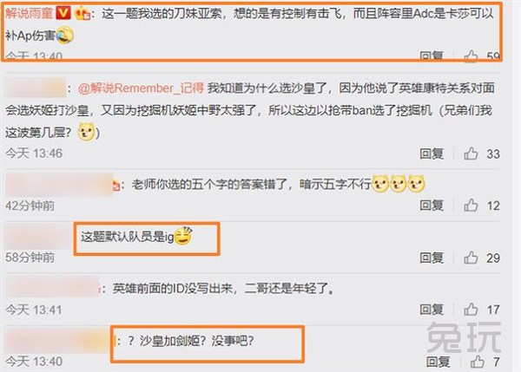Like the '沙皇加剑姬' comment
Screen dimensions: 521x372
pos(477,362)
